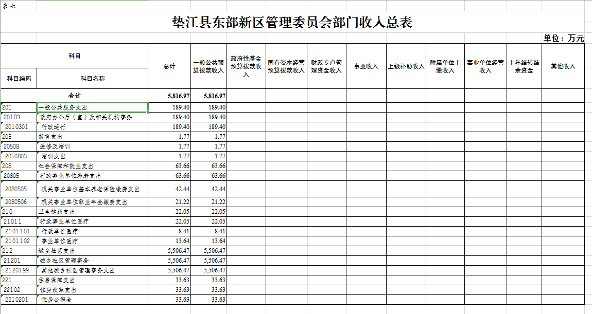Select the 上级补助收入 column header

pos(406,66)
